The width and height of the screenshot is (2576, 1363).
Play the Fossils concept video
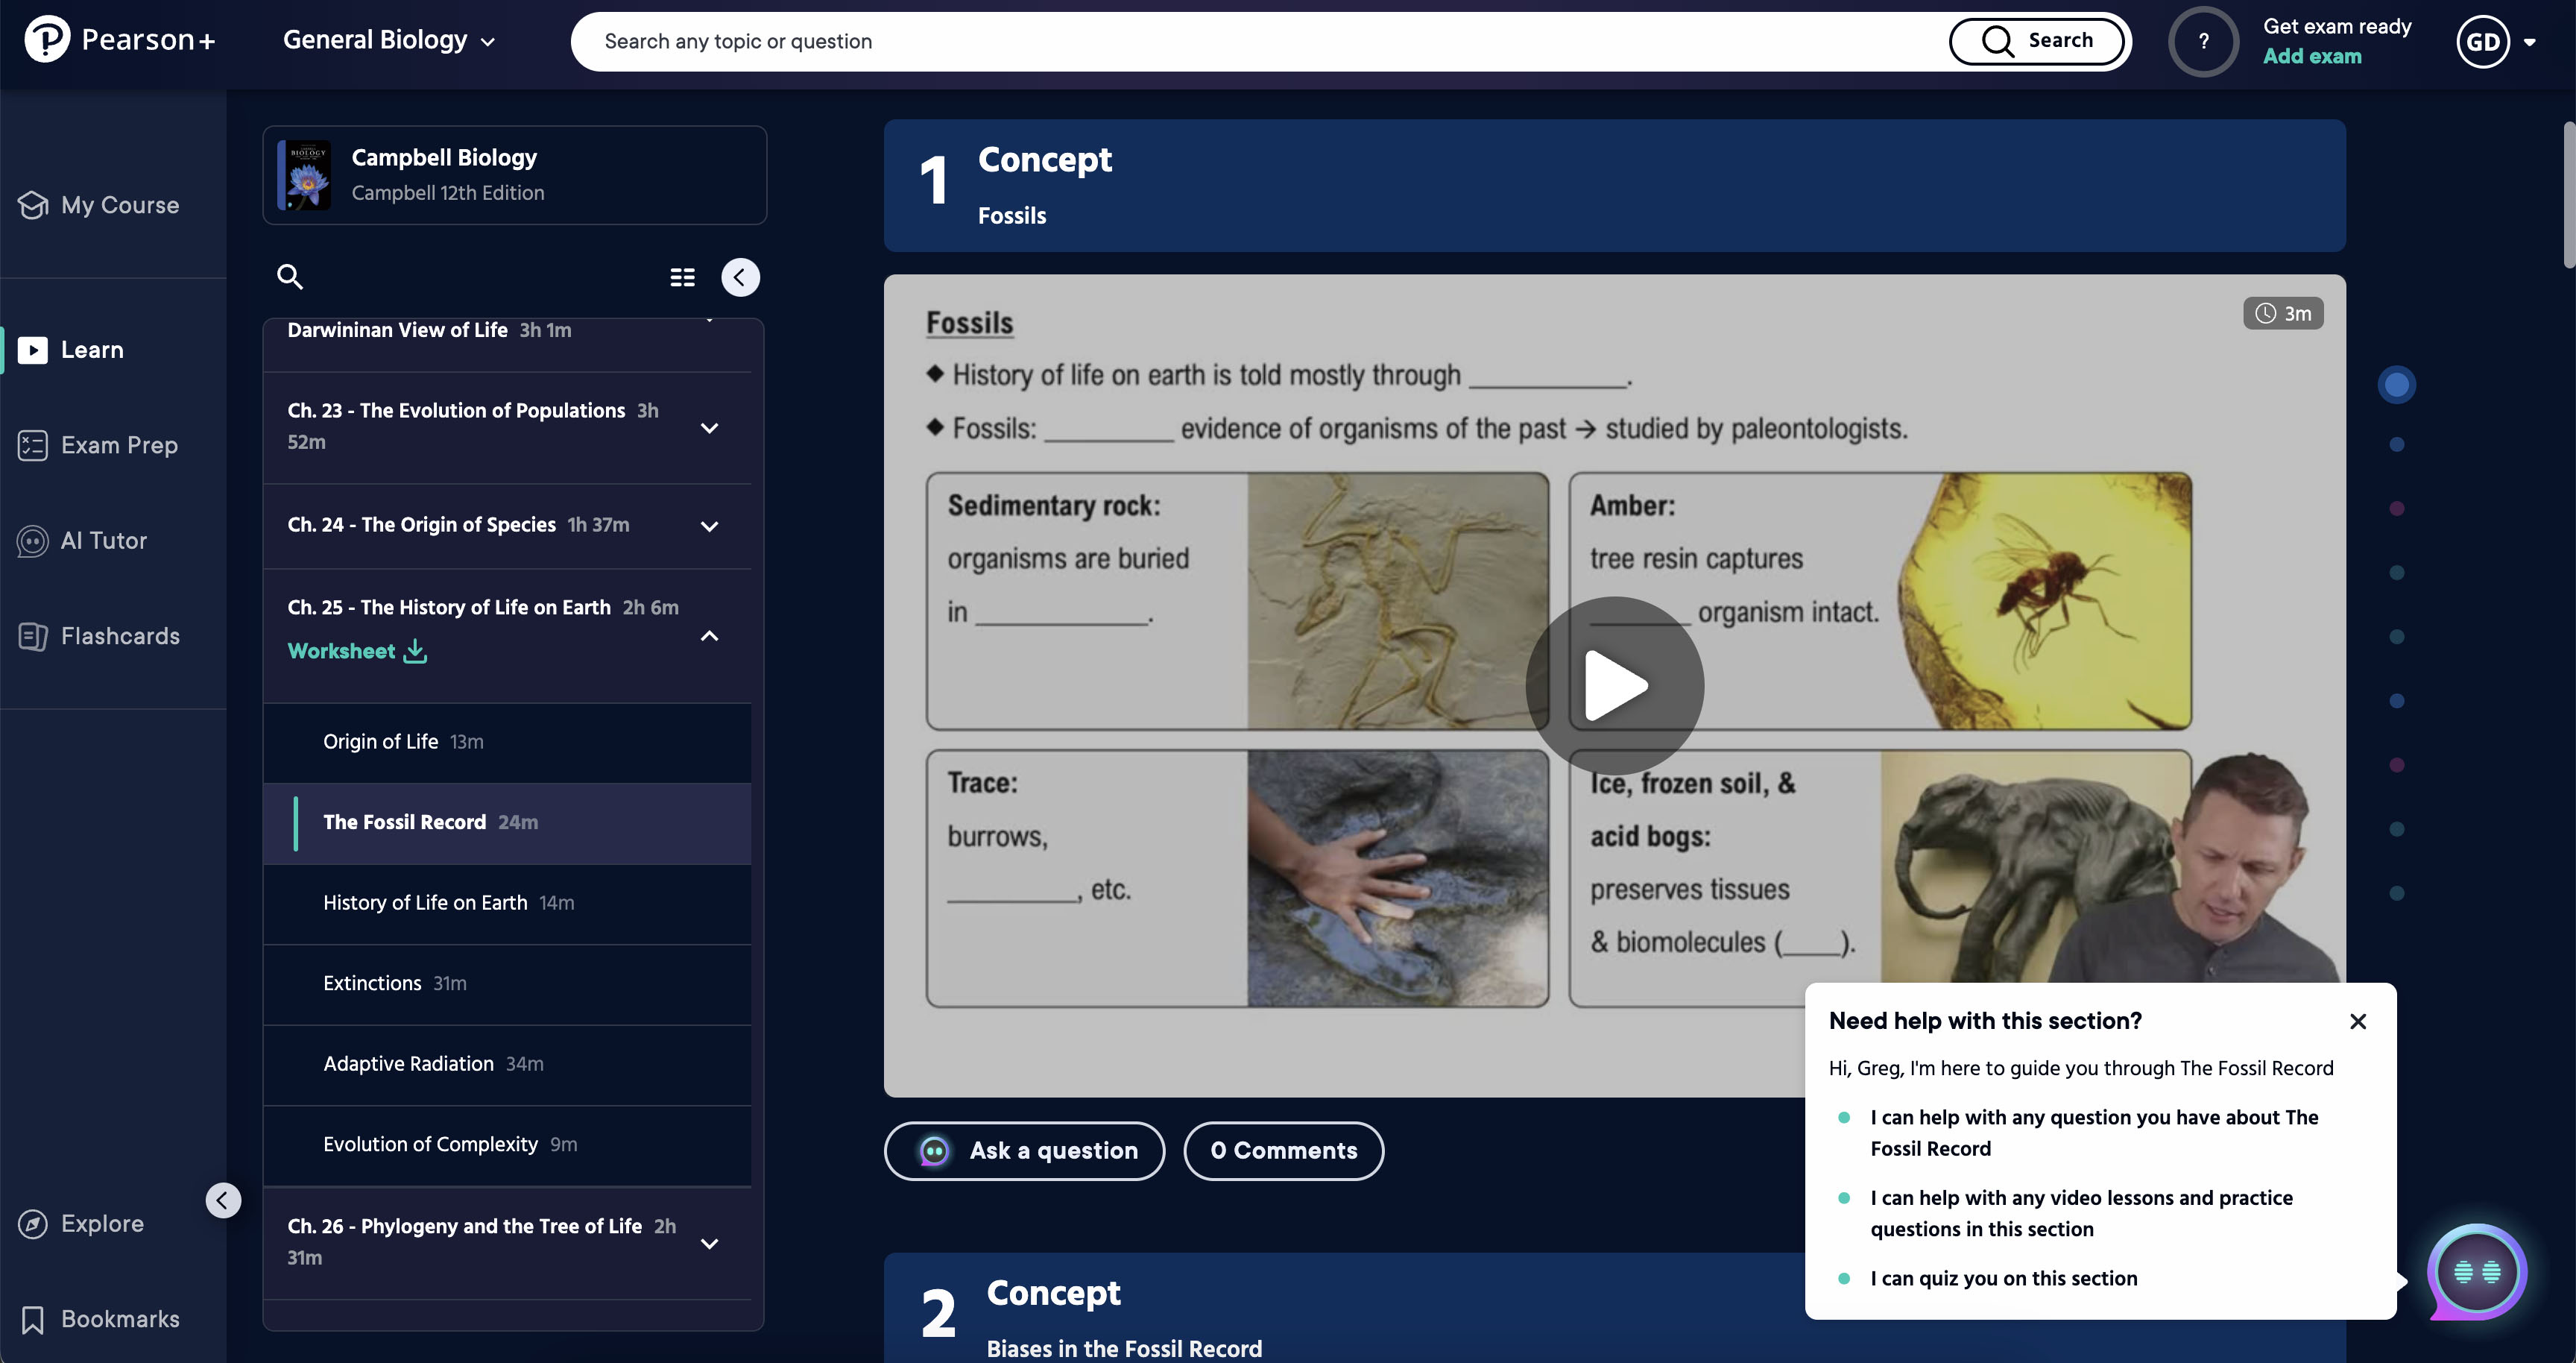point(1614,686)
